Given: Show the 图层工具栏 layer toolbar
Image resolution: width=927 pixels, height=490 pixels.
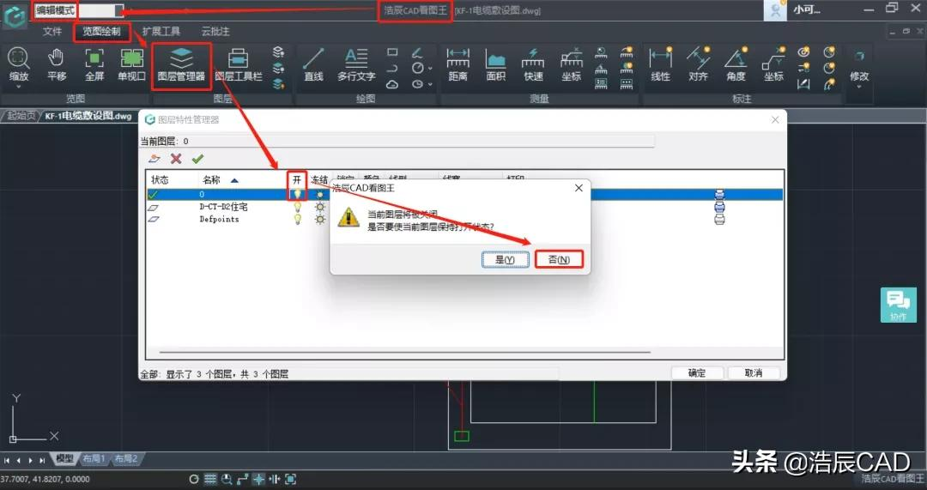Looking at the screenshot, I should (x=239, y=65).
